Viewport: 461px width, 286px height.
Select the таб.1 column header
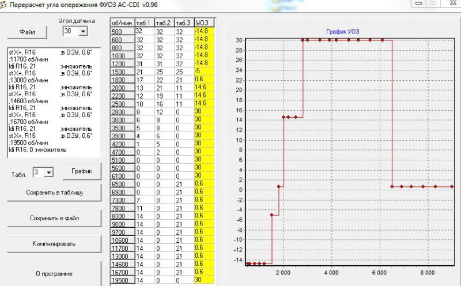(144, 22)
